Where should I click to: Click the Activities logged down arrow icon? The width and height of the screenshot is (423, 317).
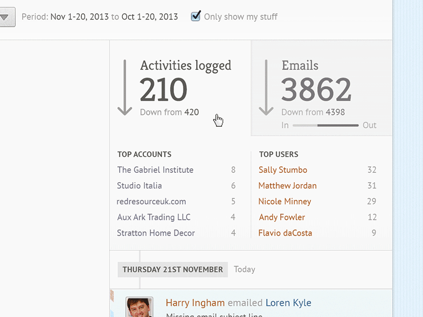(125, 88)
